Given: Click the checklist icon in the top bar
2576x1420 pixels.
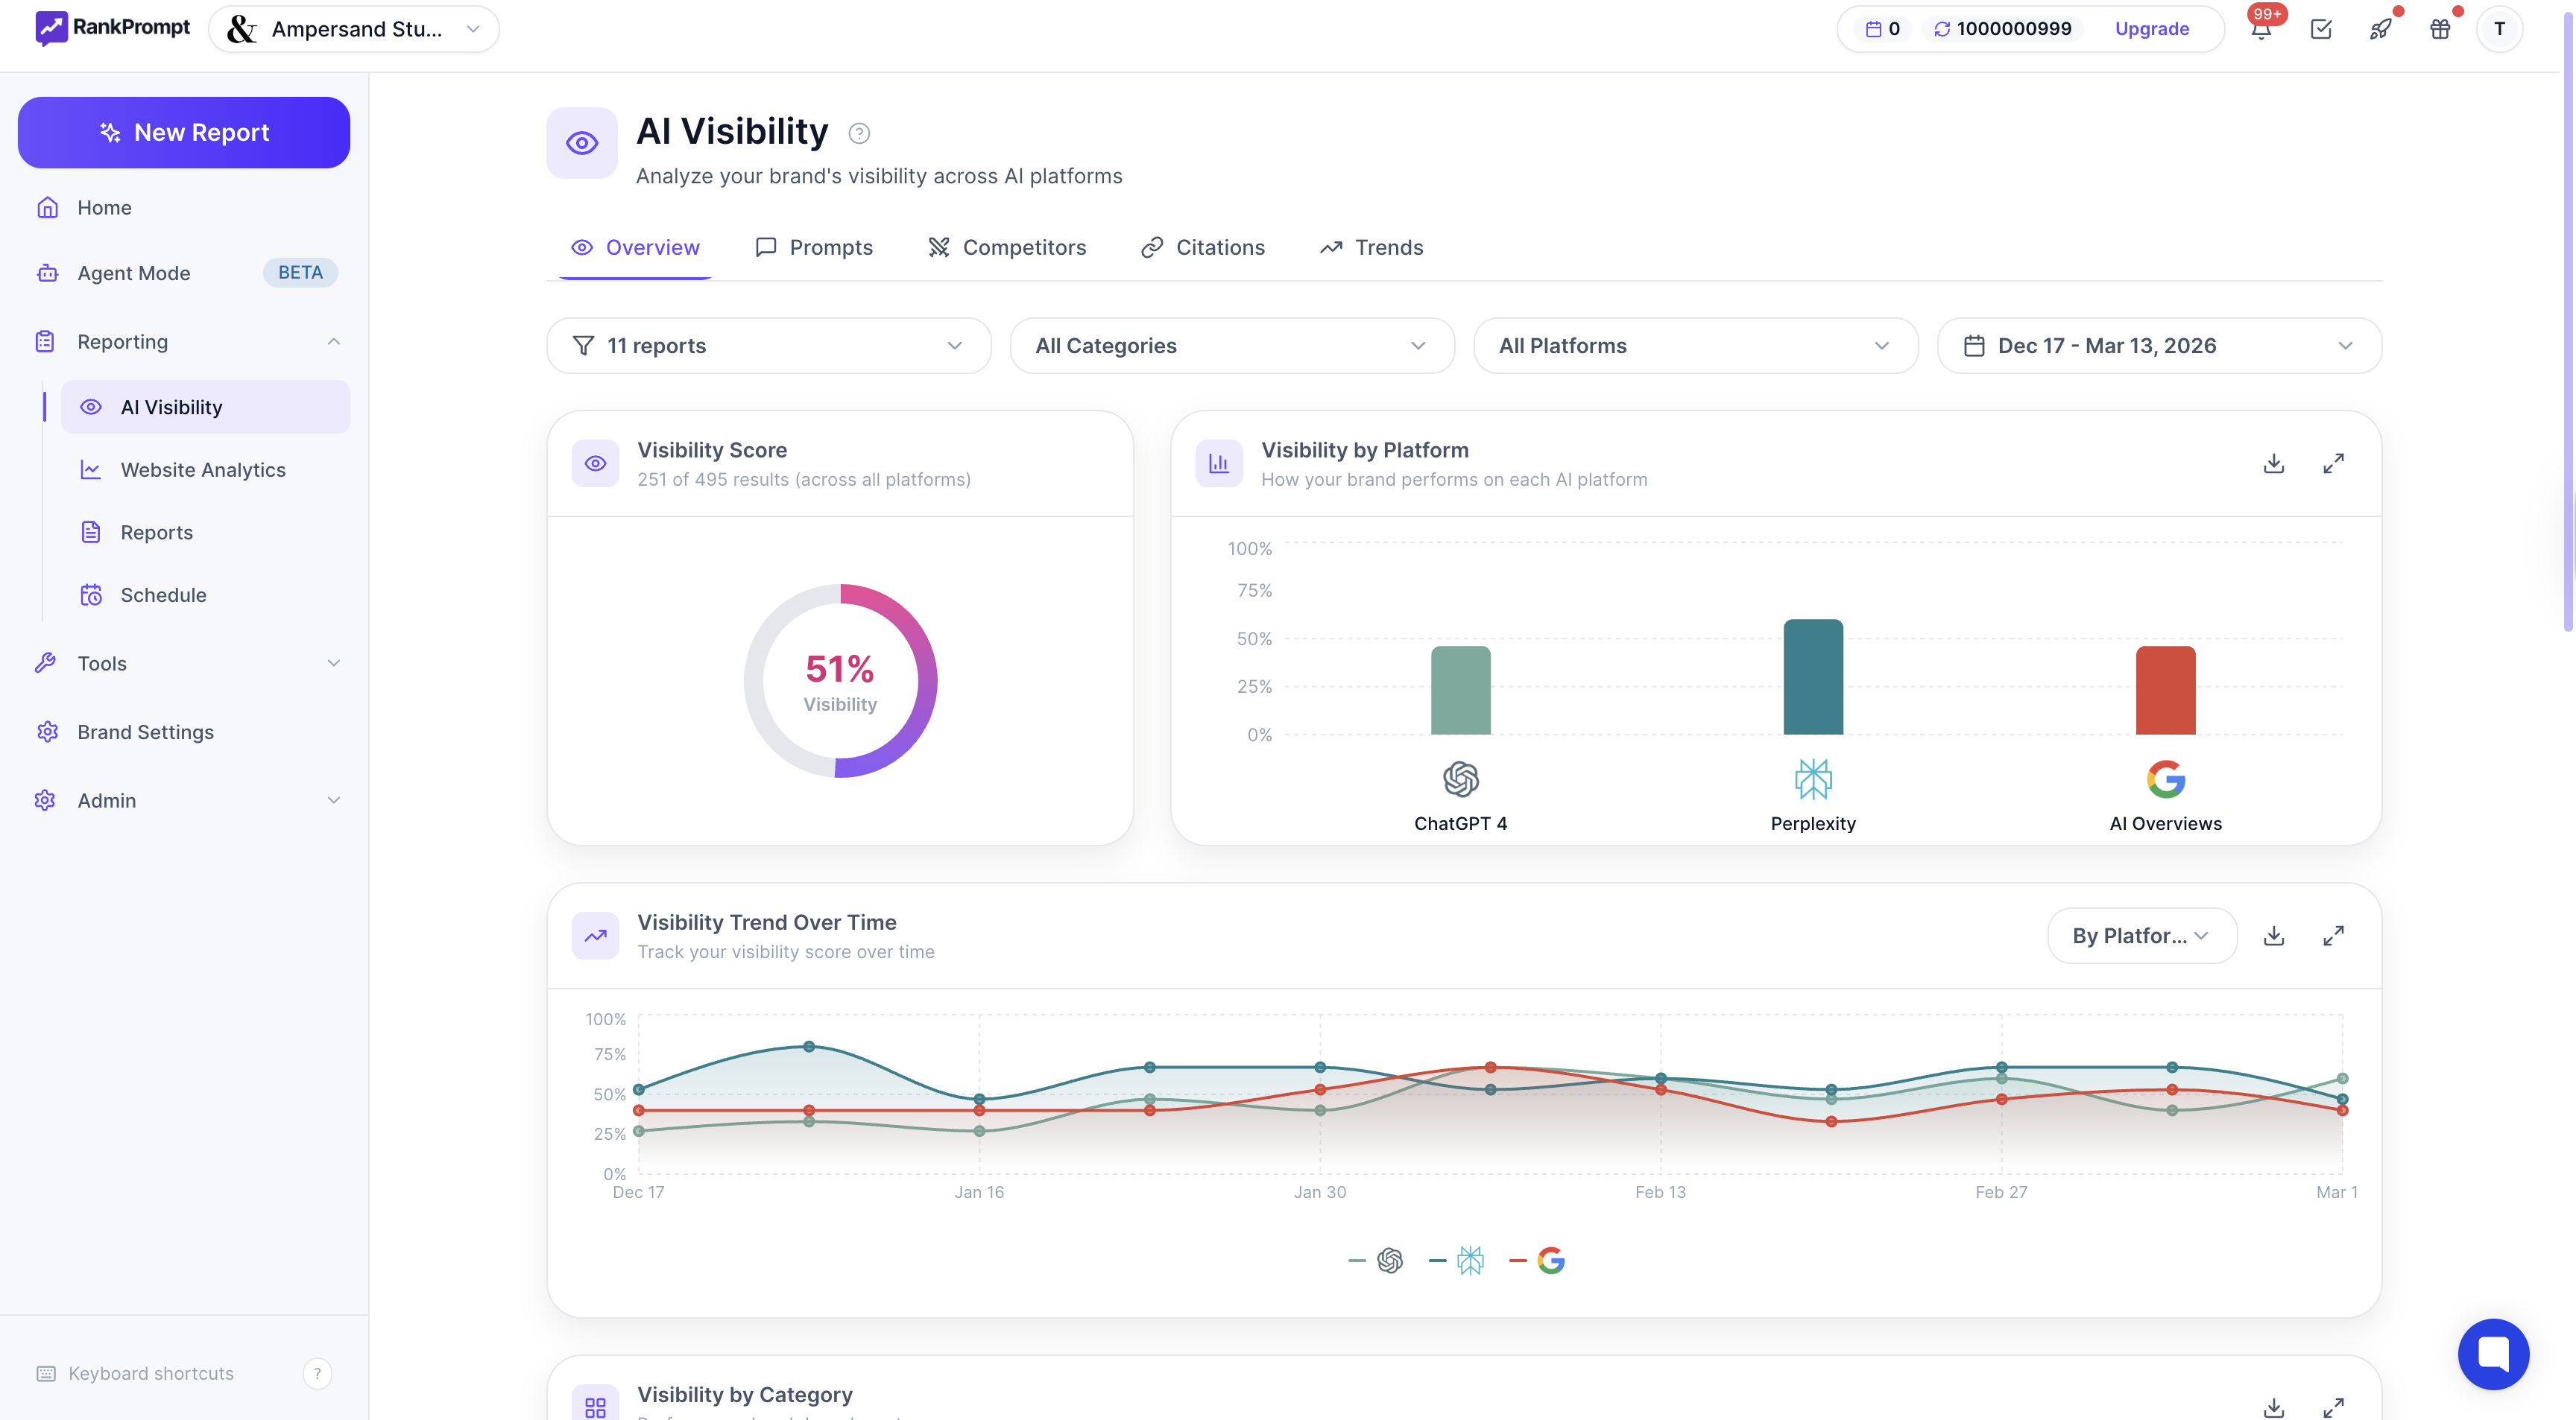Looking at the screenshot, I should click(x=2321, y=29).
